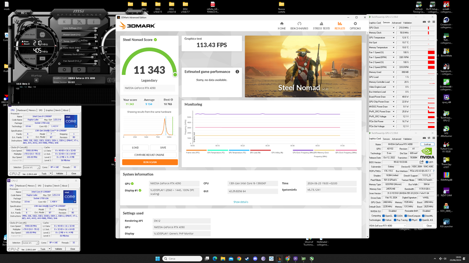Open the GPU Clock sensor dropdown arrow

tap(394, 28)
